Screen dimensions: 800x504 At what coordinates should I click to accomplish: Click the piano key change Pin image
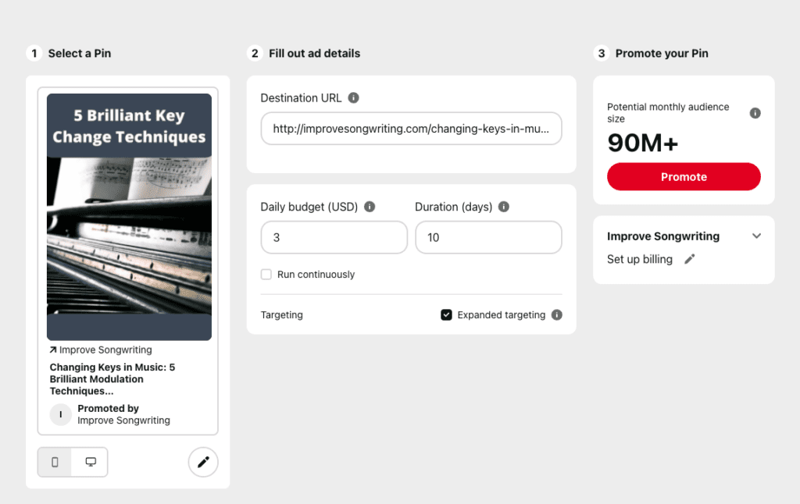click(x=129, y=217)
